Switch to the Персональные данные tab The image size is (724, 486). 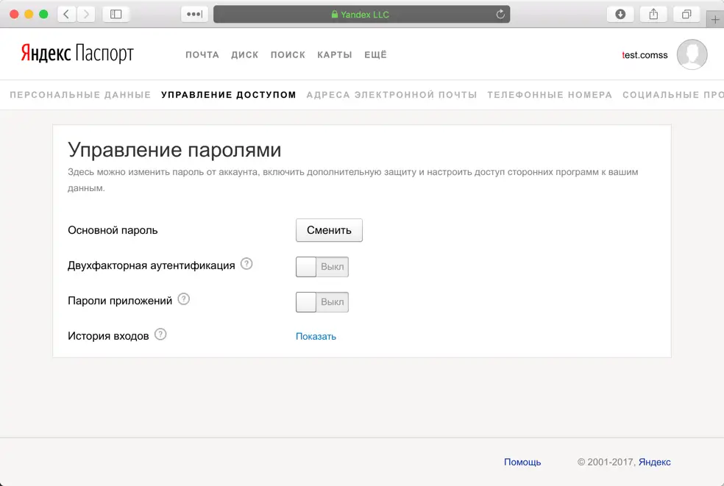[x=80, y=95]
